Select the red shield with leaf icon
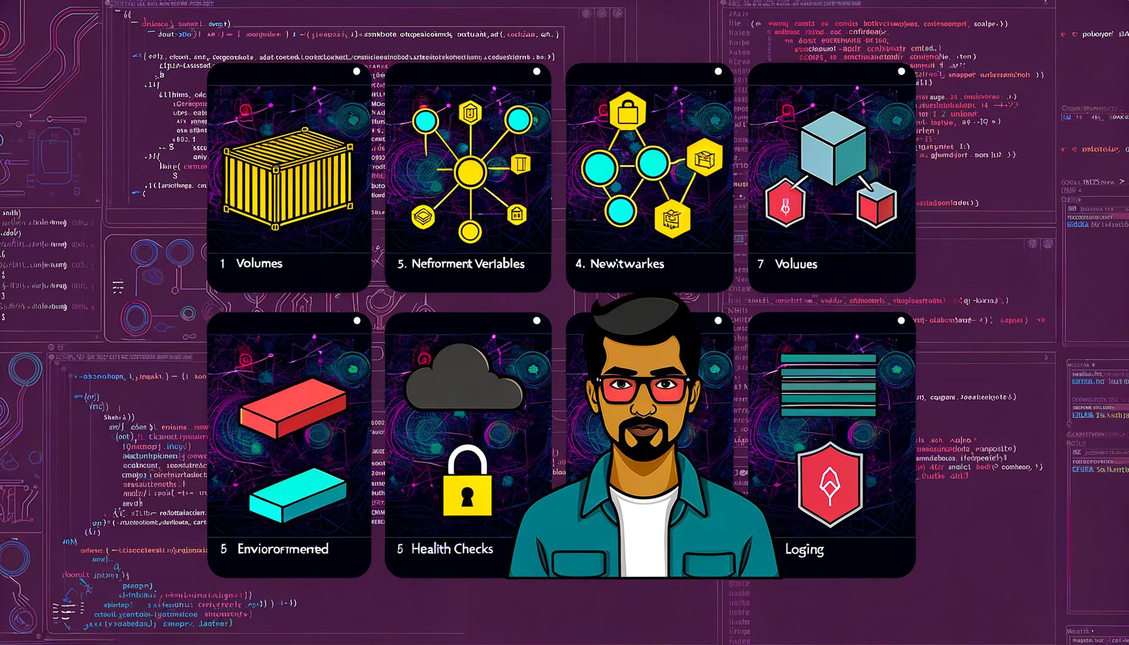1129x645 pixels. click(x=830, y=485)
